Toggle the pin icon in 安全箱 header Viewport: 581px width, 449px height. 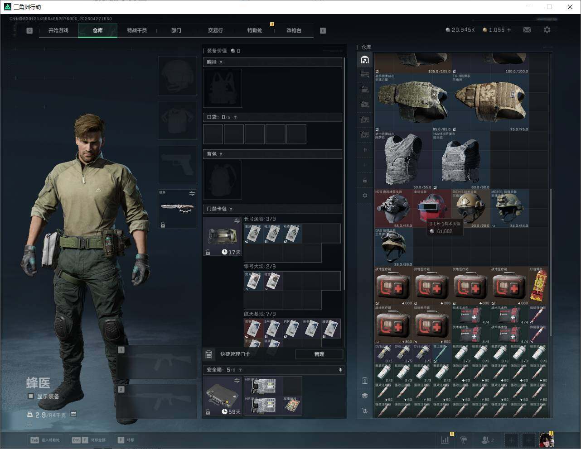(340, 370)
